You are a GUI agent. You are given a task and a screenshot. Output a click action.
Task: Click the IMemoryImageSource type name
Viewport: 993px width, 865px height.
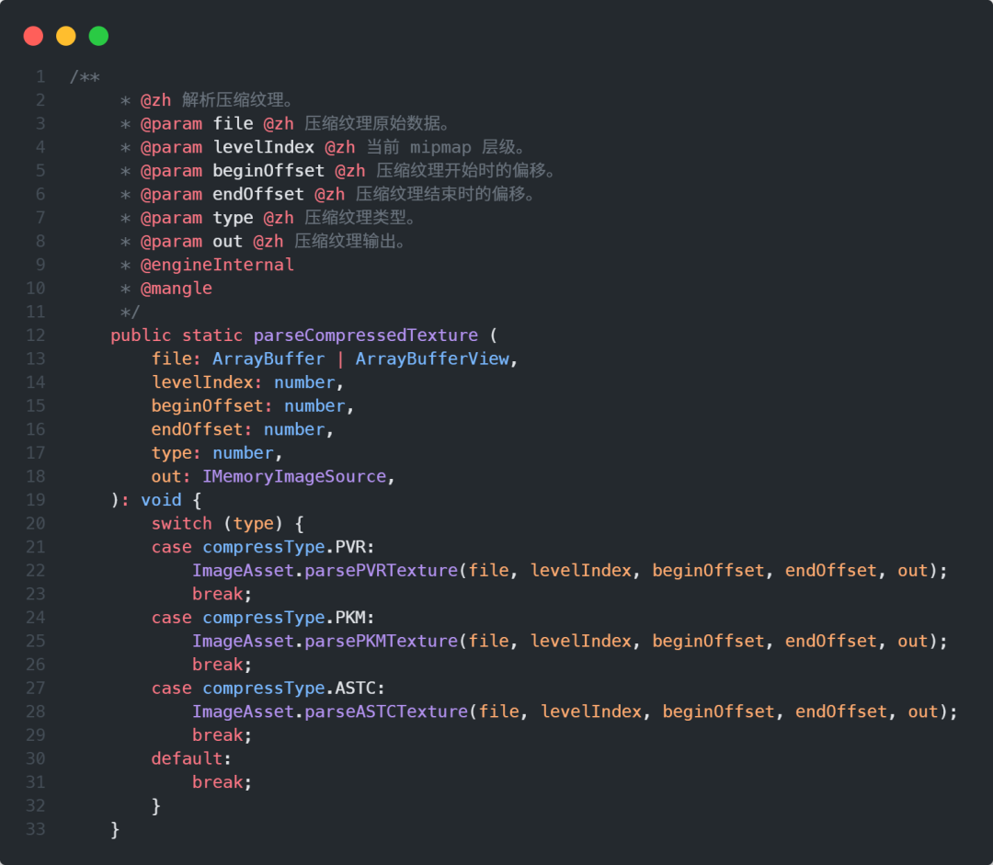pos(294,476)
